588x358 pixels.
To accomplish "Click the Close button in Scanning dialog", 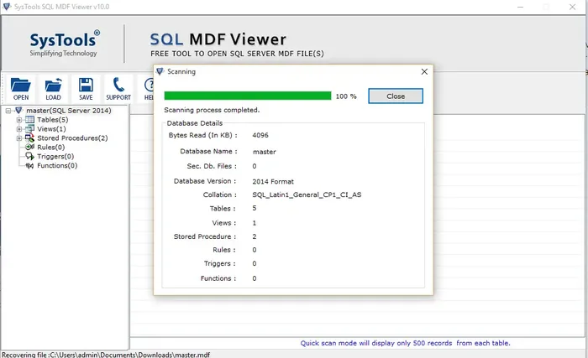I will pyautogui.click(x=396, y=96).
